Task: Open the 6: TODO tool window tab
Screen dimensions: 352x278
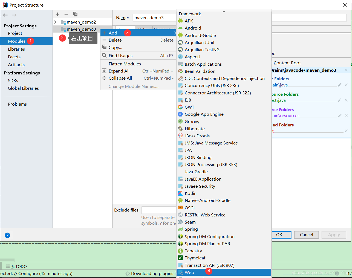Action: [16, 266]
